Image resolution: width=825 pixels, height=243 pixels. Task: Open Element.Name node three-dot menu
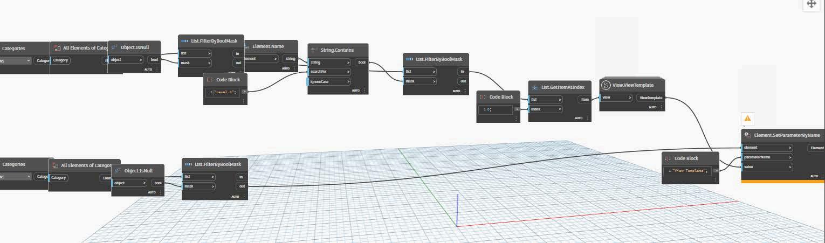[x=293, y=68]
